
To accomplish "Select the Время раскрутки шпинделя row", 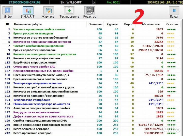I will [x=33, y=33].
